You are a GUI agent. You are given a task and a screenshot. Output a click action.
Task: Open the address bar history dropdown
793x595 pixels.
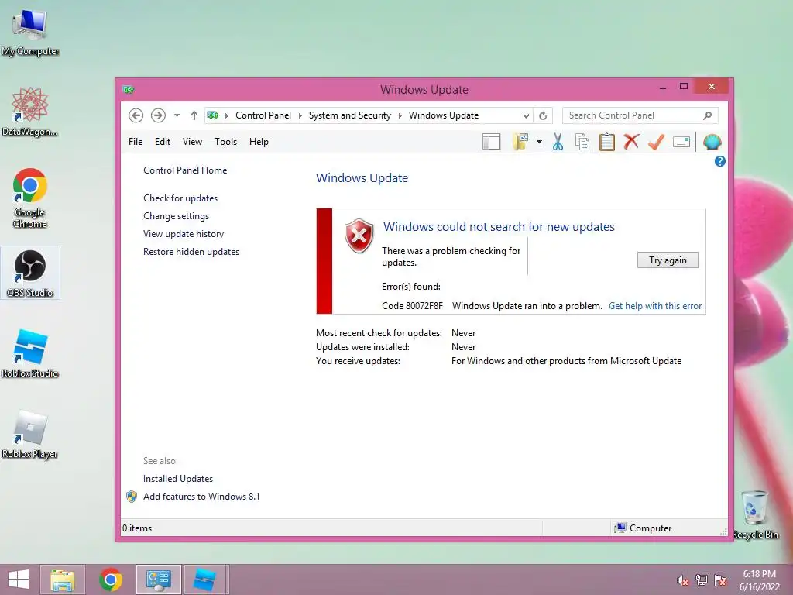tap(526, 115)
